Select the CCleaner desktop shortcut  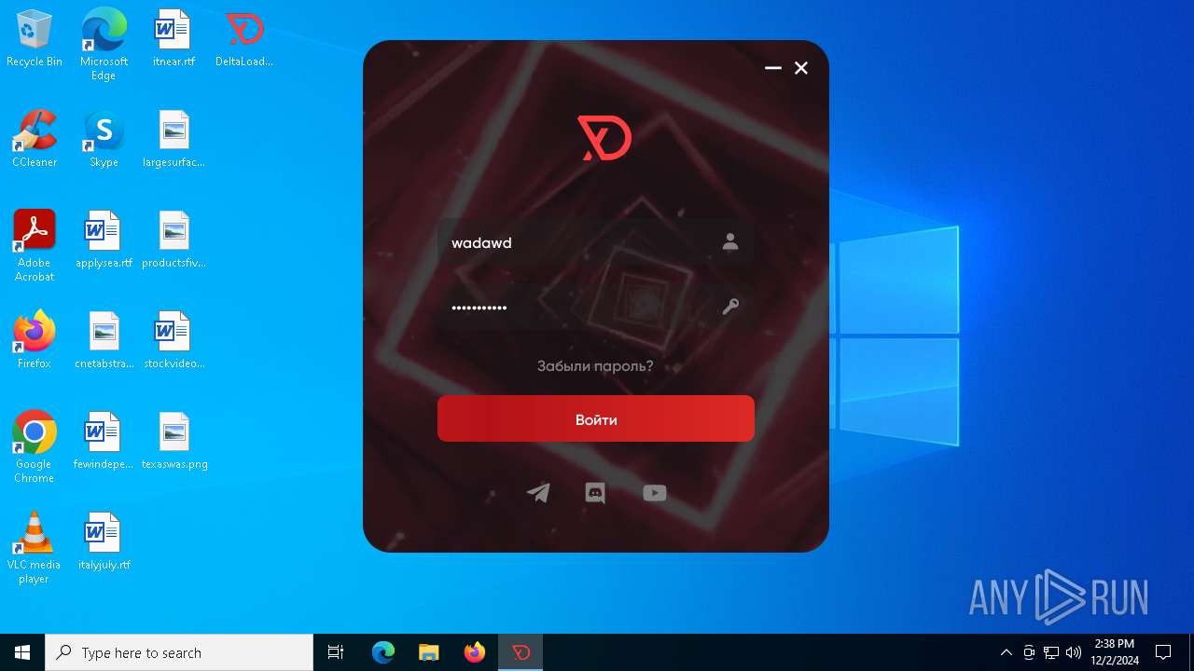coord(35,140)
